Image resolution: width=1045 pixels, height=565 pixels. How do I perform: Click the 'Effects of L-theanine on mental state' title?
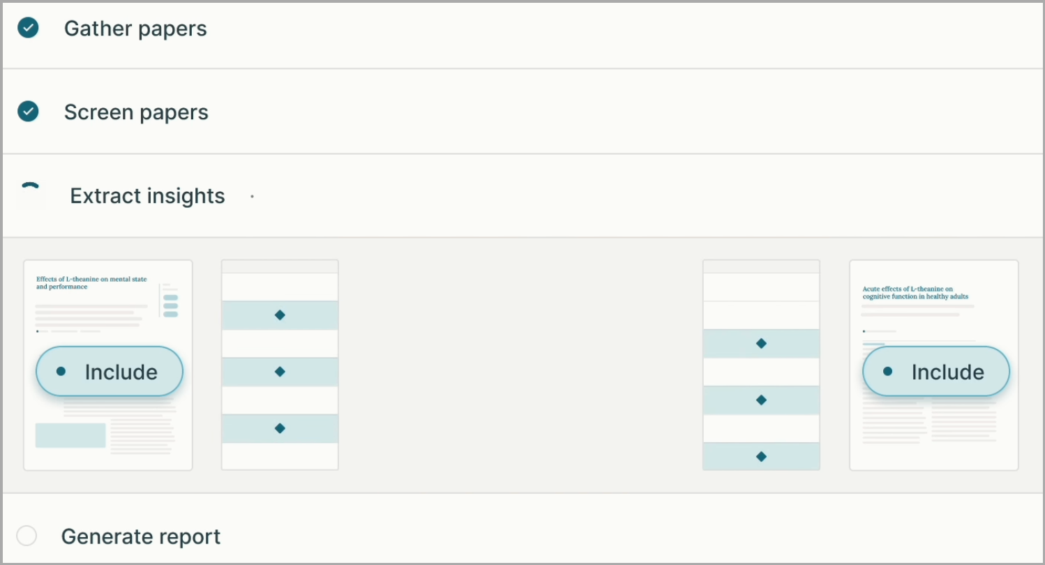[x=91, y=282]
